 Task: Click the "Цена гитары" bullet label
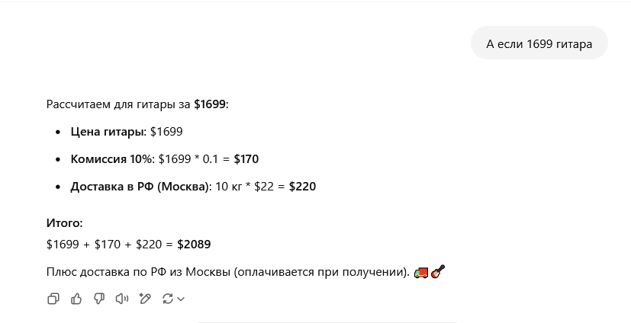107,132
